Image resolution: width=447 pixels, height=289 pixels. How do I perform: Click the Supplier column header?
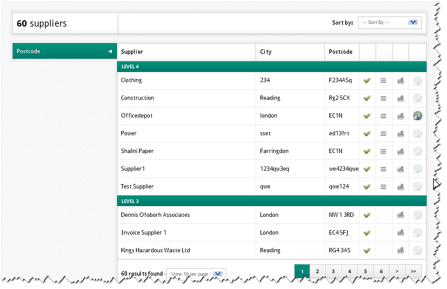pyautogui.click(x=132, y=52)
